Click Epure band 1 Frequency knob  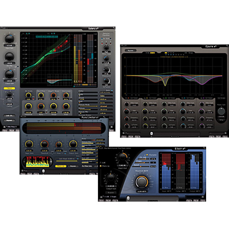coord(126,119)
